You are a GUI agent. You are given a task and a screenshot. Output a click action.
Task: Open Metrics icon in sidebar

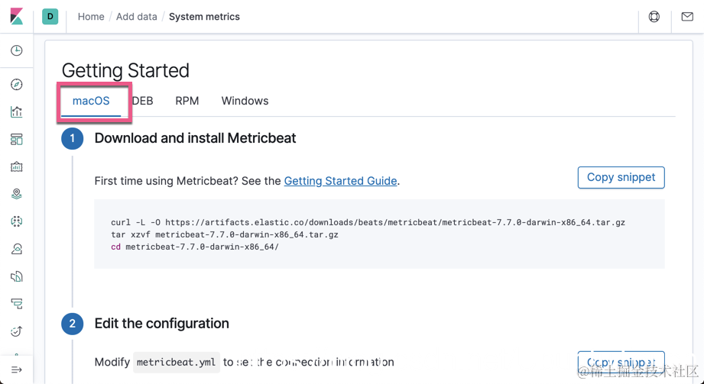click(17, 249)
